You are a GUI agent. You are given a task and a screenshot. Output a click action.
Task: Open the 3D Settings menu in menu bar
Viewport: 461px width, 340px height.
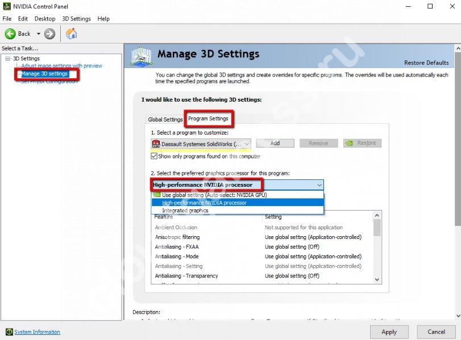pos(76,19)
